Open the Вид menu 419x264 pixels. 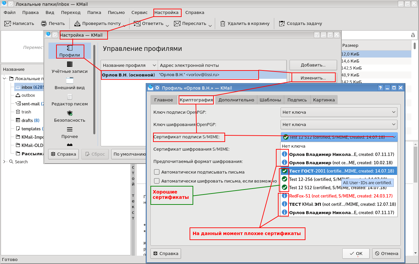50,13
